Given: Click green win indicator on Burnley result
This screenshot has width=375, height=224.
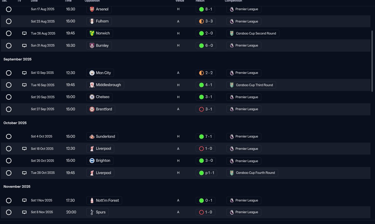Looking at the screenshot, I should click(x=201, y=46).
